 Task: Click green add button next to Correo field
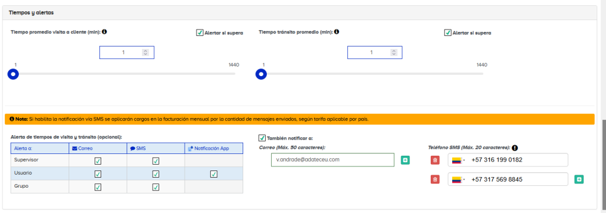pos(405,160)
